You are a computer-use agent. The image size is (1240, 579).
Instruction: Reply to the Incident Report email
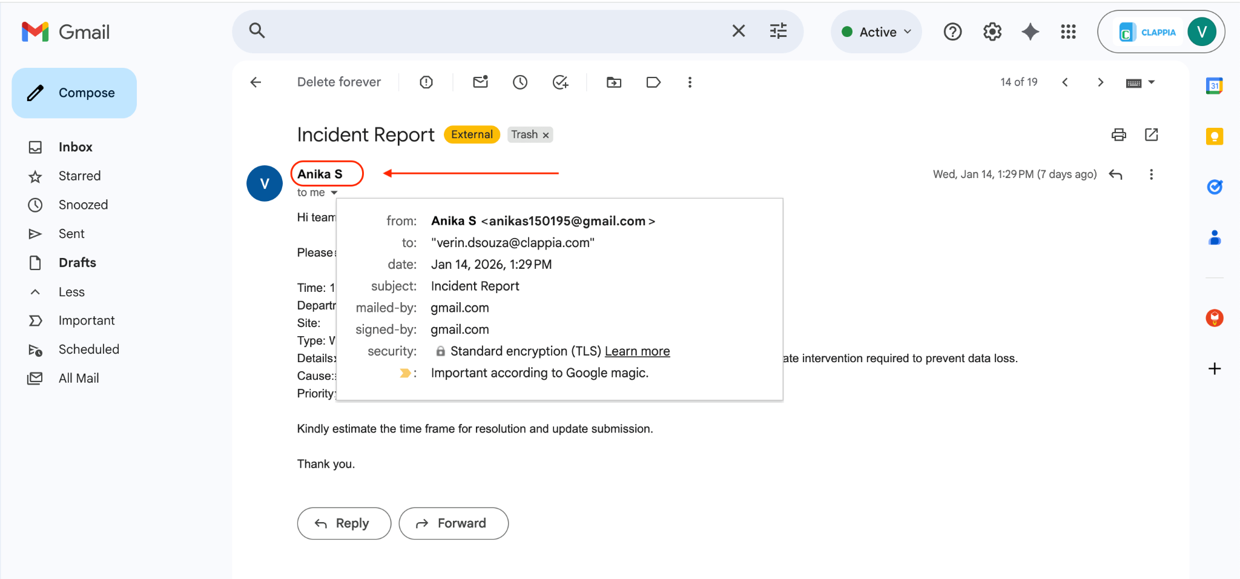coord(343,523)
